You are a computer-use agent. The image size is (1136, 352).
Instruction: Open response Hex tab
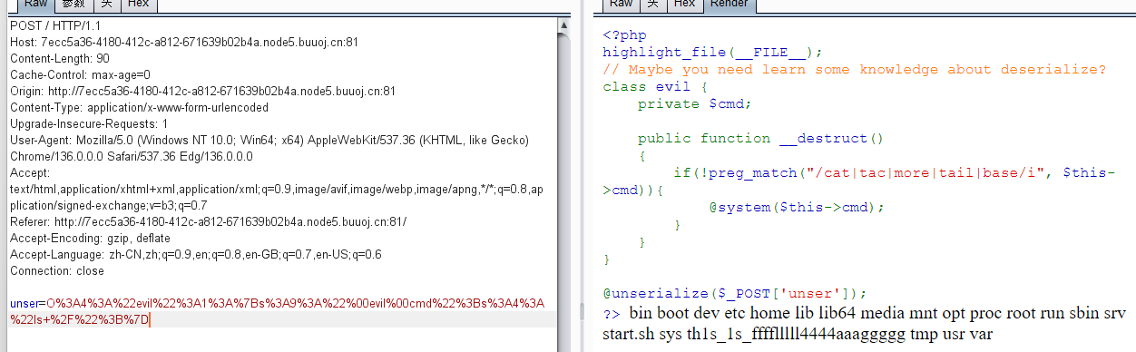[684, 5]
